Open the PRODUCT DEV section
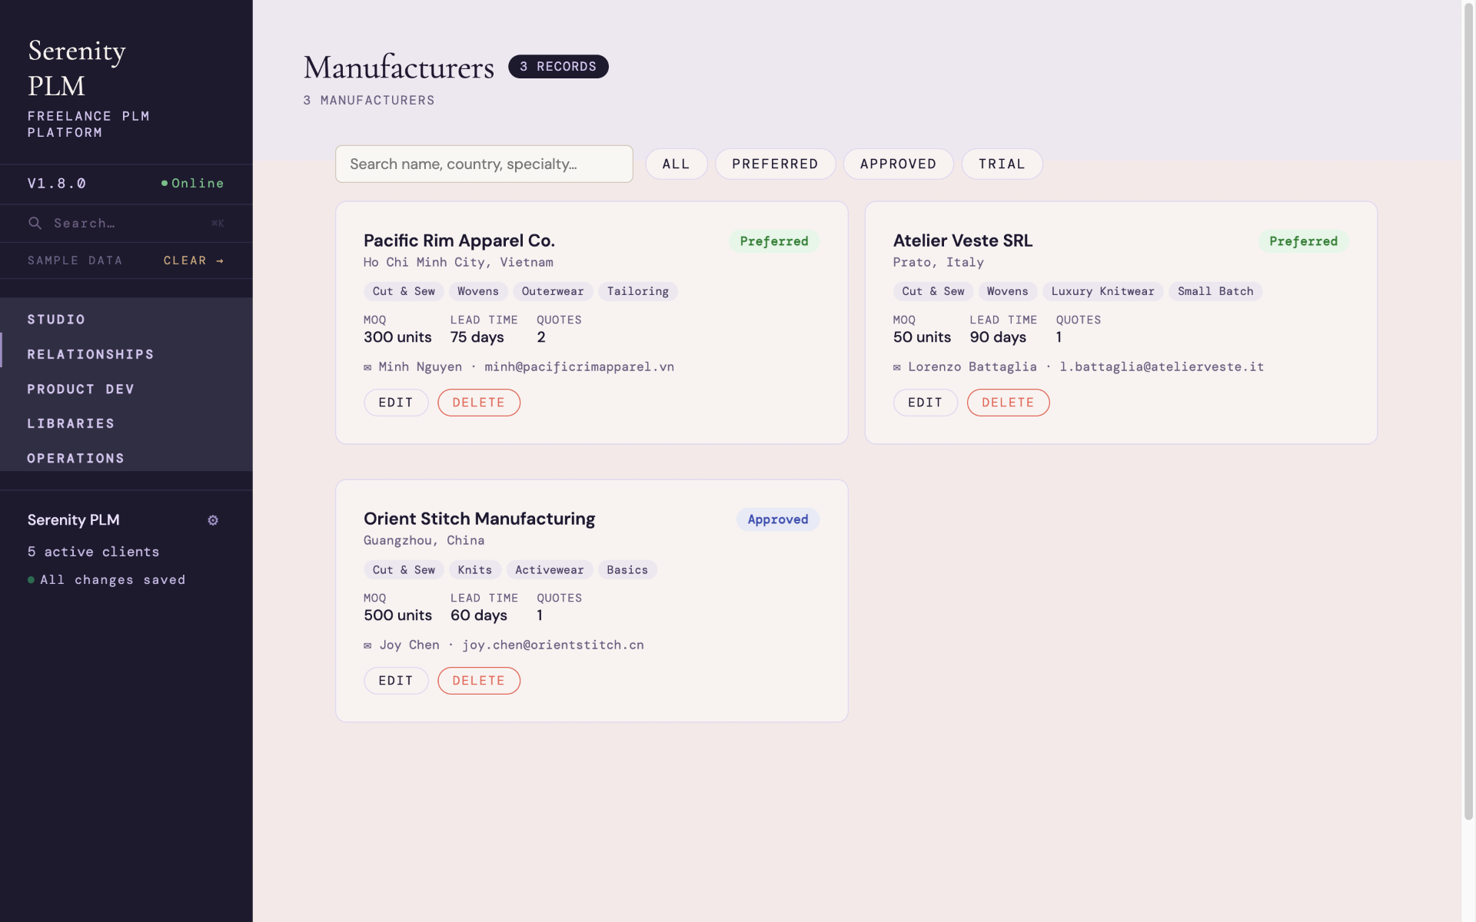 click(x=126, y=389)
